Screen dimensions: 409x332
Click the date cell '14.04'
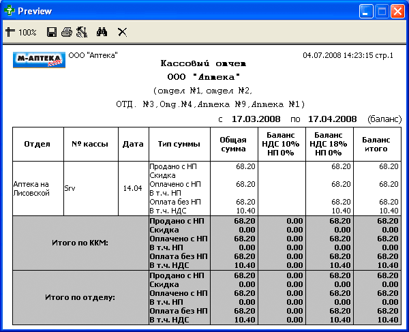point(132,188)
